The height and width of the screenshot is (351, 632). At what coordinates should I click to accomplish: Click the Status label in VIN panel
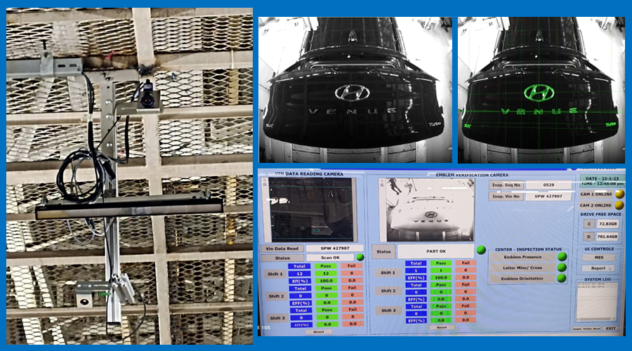[282, 258]
